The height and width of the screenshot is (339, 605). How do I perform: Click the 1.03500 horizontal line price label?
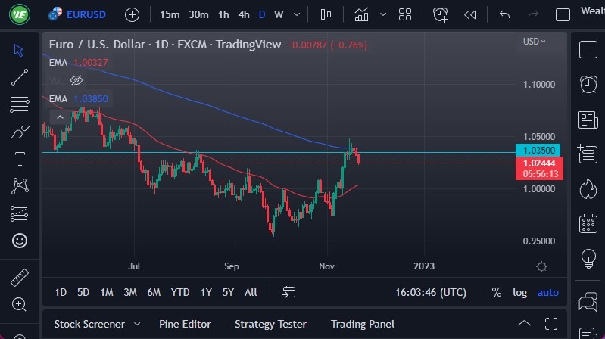click(538, 150)
